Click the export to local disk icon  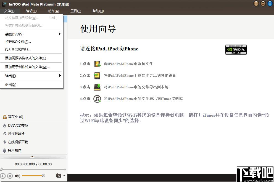pyautogui.click(x=97, y=87)
